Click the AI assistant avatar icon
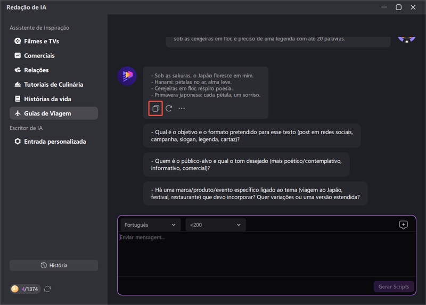426x305 pixels. 127,76
